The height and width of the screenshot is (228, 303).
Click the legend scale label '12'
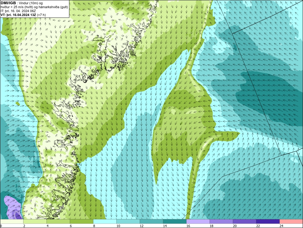142,226
